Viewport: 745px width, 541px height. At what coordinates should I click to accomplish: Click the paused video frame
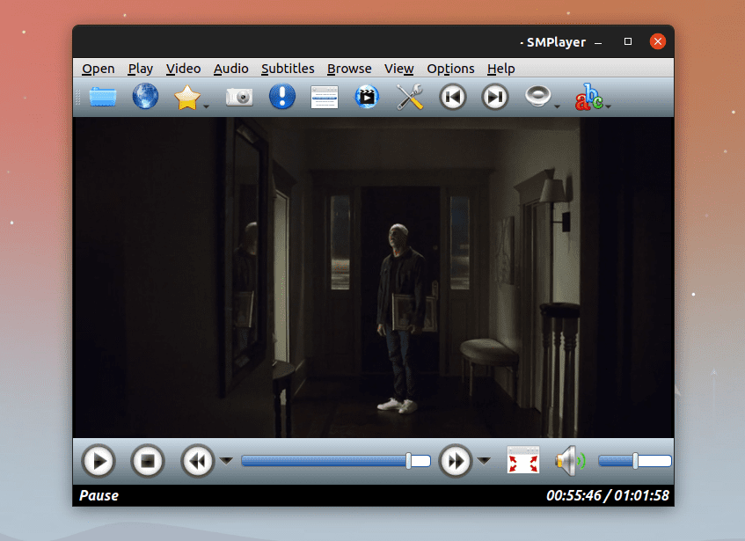tap(374, 277)
